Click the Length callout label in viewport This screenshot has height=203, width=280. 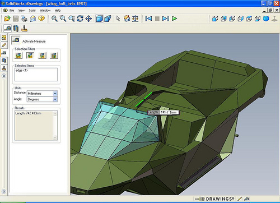[x=163, y=112]
